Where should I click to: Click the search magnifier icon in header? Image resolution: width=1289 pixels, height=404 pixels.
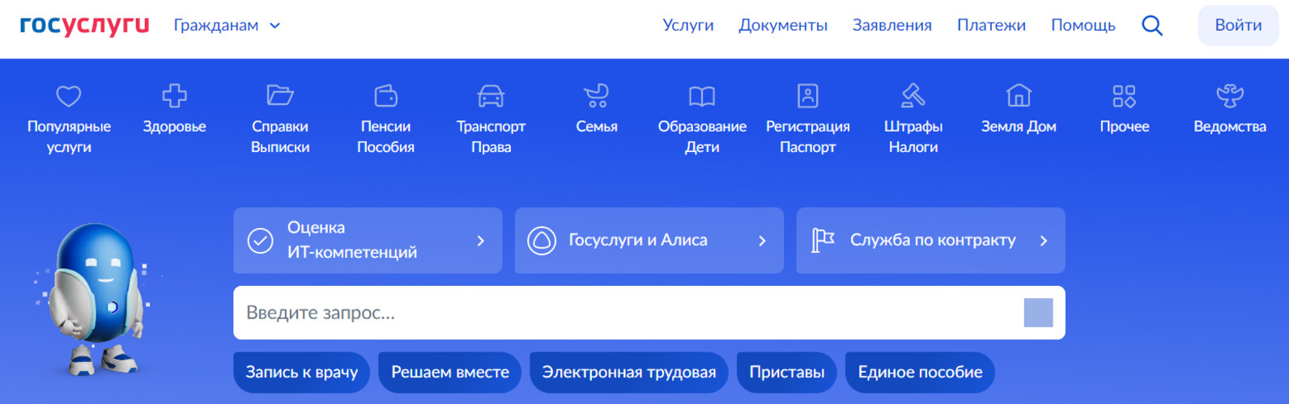1152,26
